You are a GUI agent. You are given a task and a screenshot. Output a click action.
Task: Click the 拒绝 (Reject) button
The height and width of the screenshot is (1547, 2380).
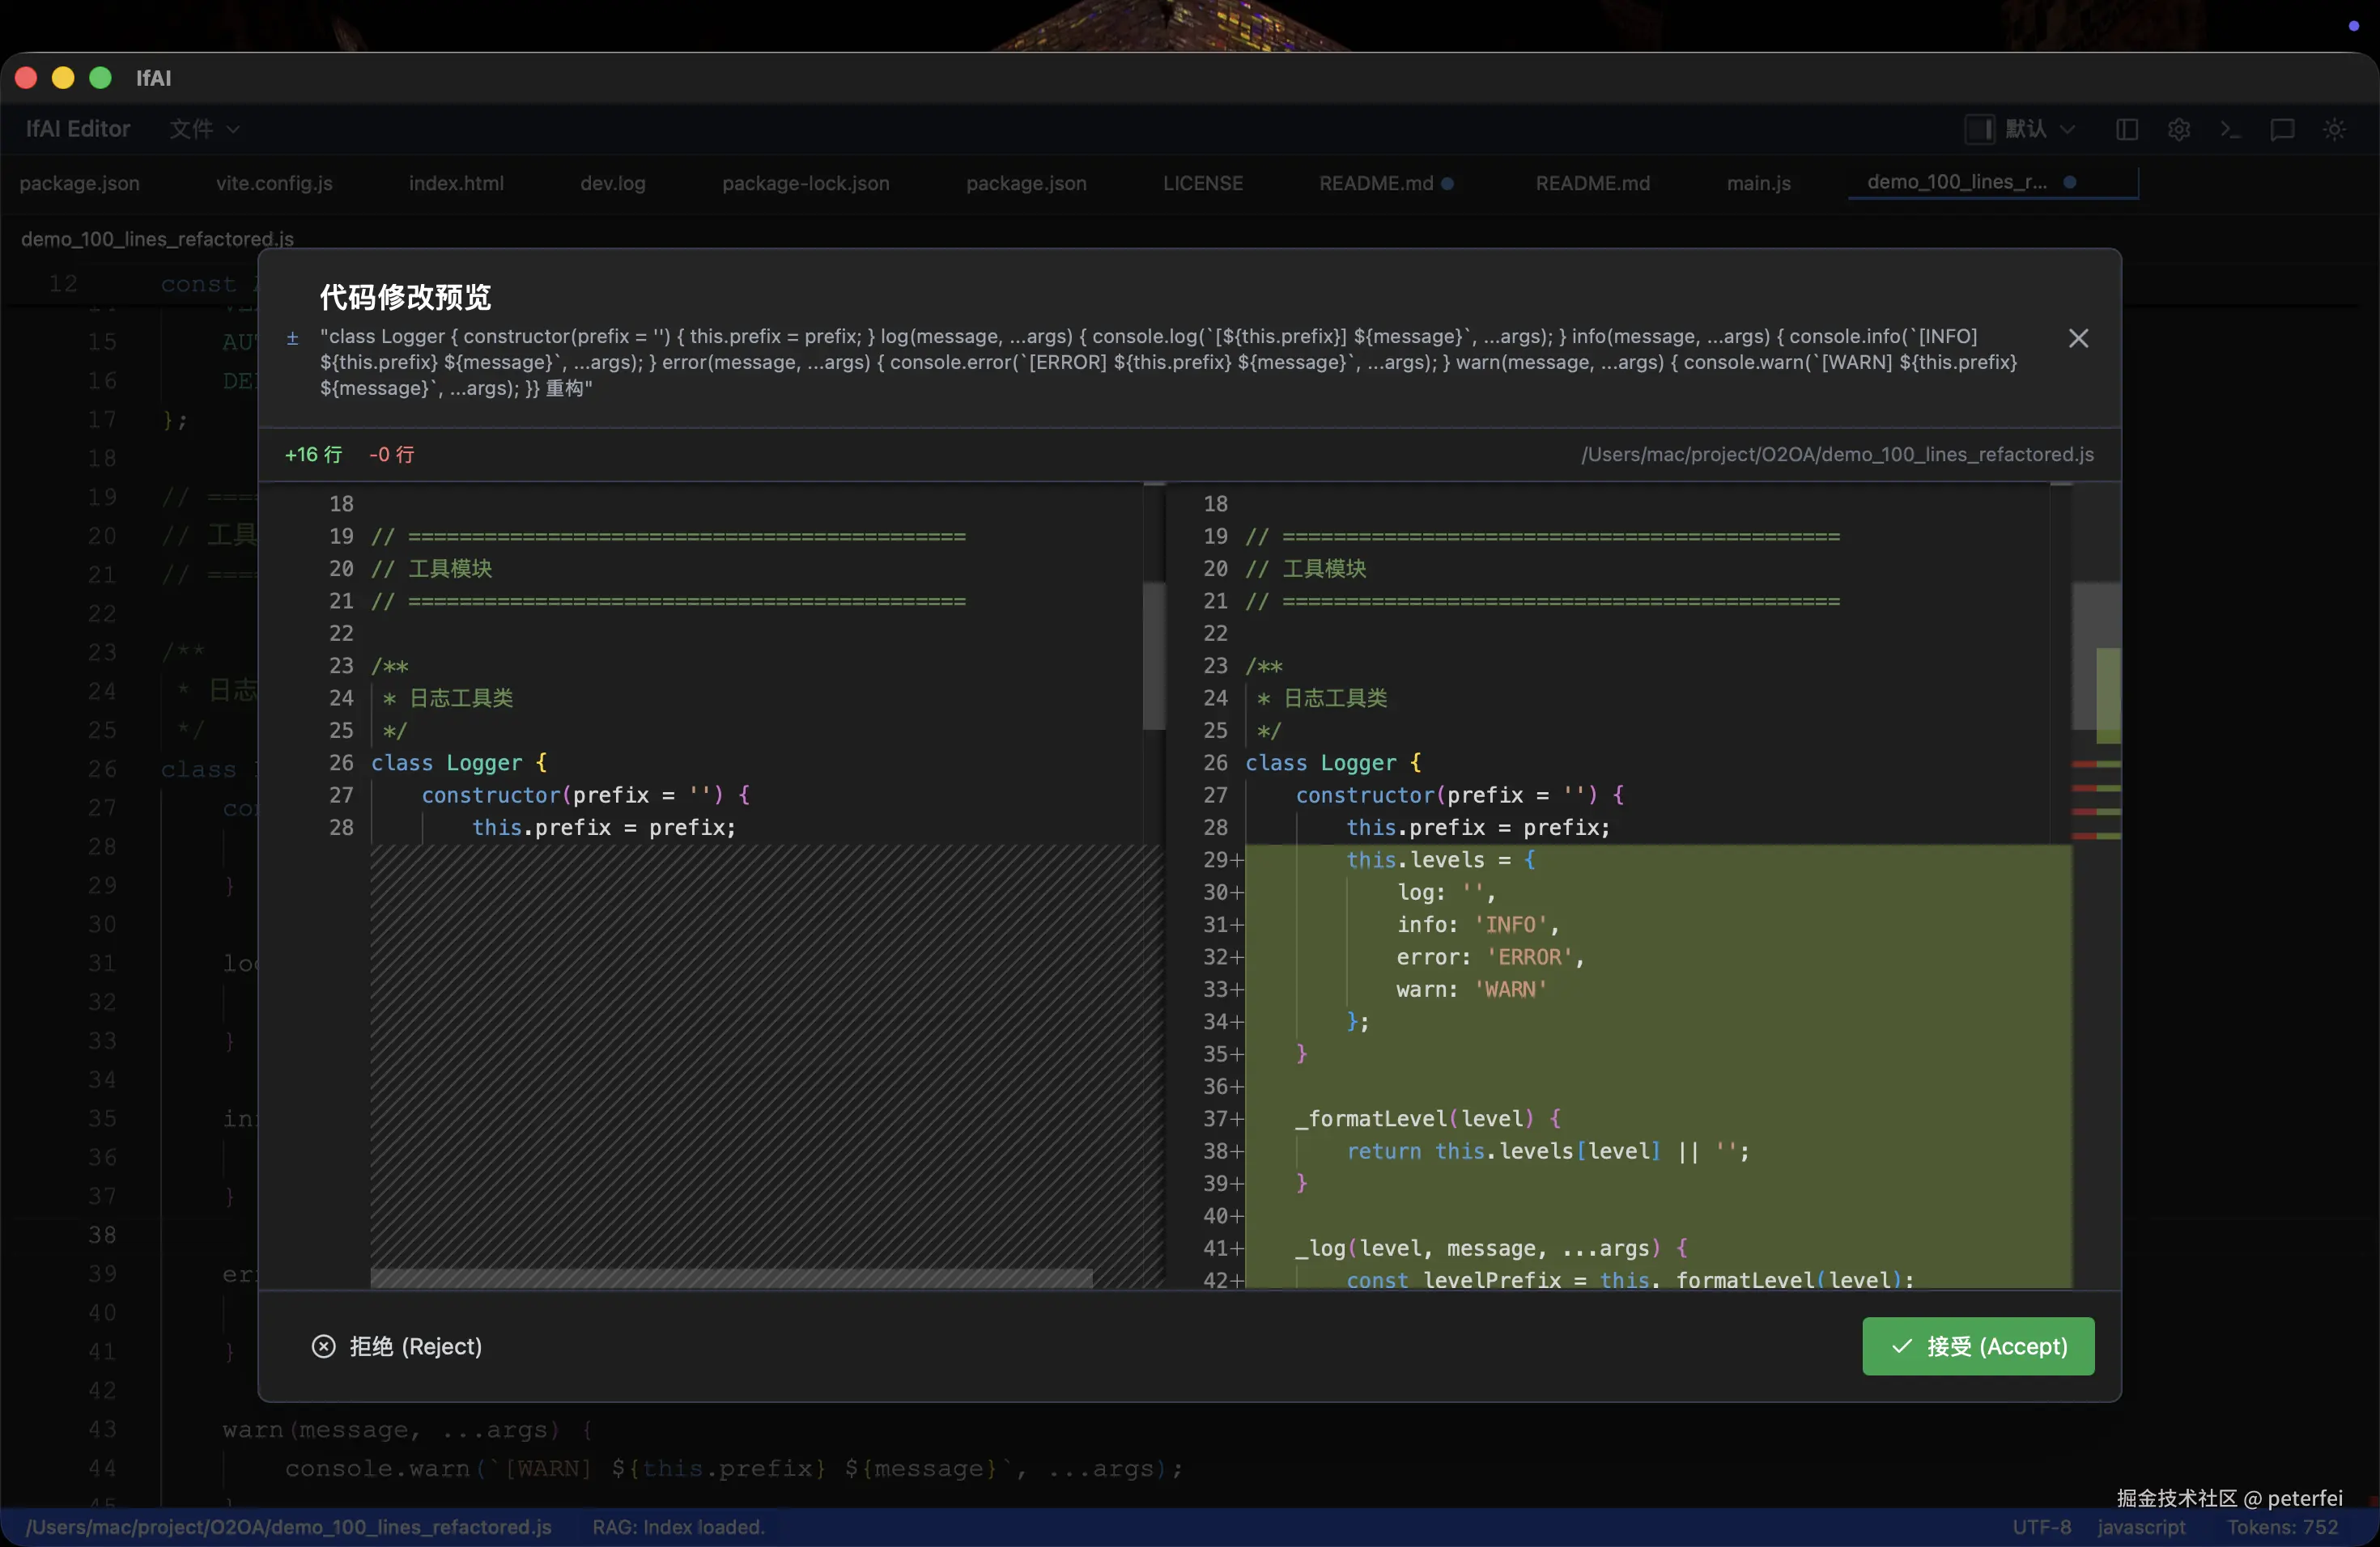click(x=414, y=1346)
